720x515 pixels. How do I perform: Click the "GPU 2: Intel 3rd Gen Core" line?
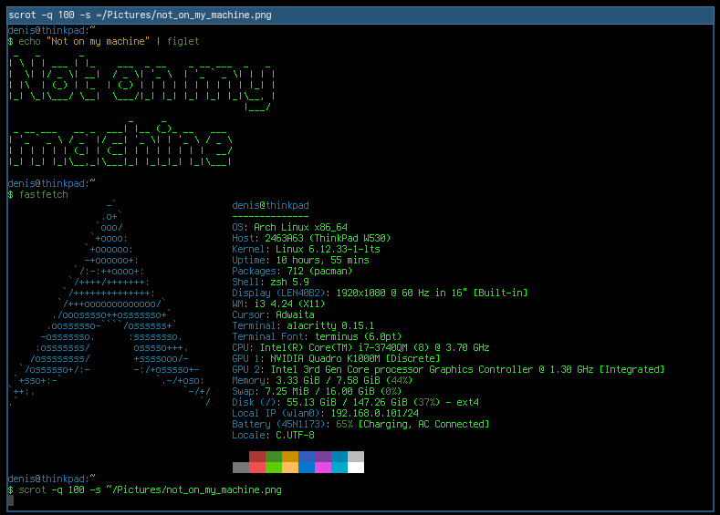coord(448,370)
